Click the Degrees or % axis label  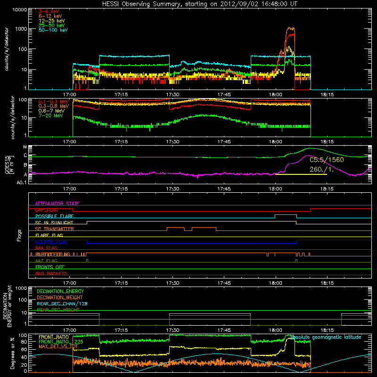(x=12, y=353)
